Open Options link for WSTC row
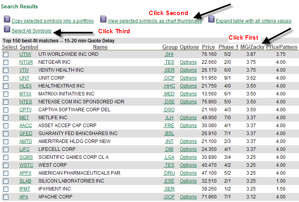Viewport: 299px width, 202px height. pyautogui.click(x=188, y=165)
